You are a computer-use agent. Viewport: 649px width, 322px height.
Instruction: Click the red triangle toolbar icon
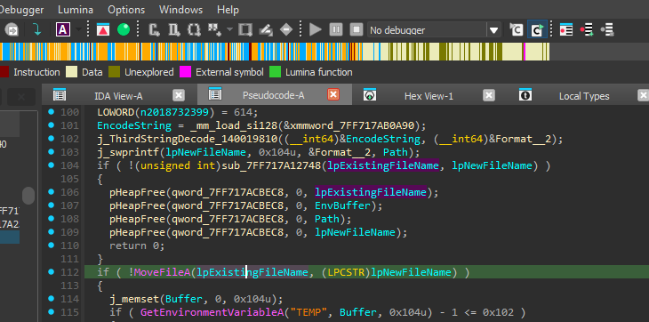point(103,29)
